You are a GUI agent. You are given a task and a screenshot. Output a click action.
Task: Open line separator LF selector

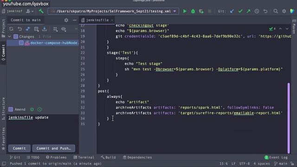tap(233, 163)
